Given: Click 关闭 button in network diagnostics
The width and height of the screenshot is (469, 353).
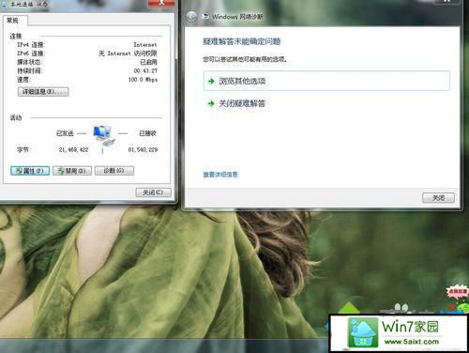Looking at the screenshot, I should pyautogui.click(x=438, y=198).
